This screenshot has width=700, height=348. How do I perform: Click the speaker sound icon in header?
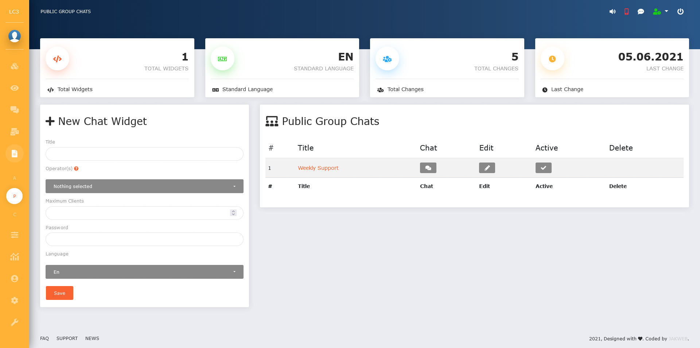(612, 12)
